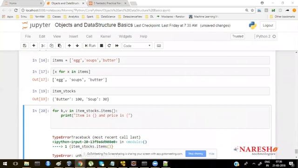Click the Jupyter logo

[x=36, y=25]
